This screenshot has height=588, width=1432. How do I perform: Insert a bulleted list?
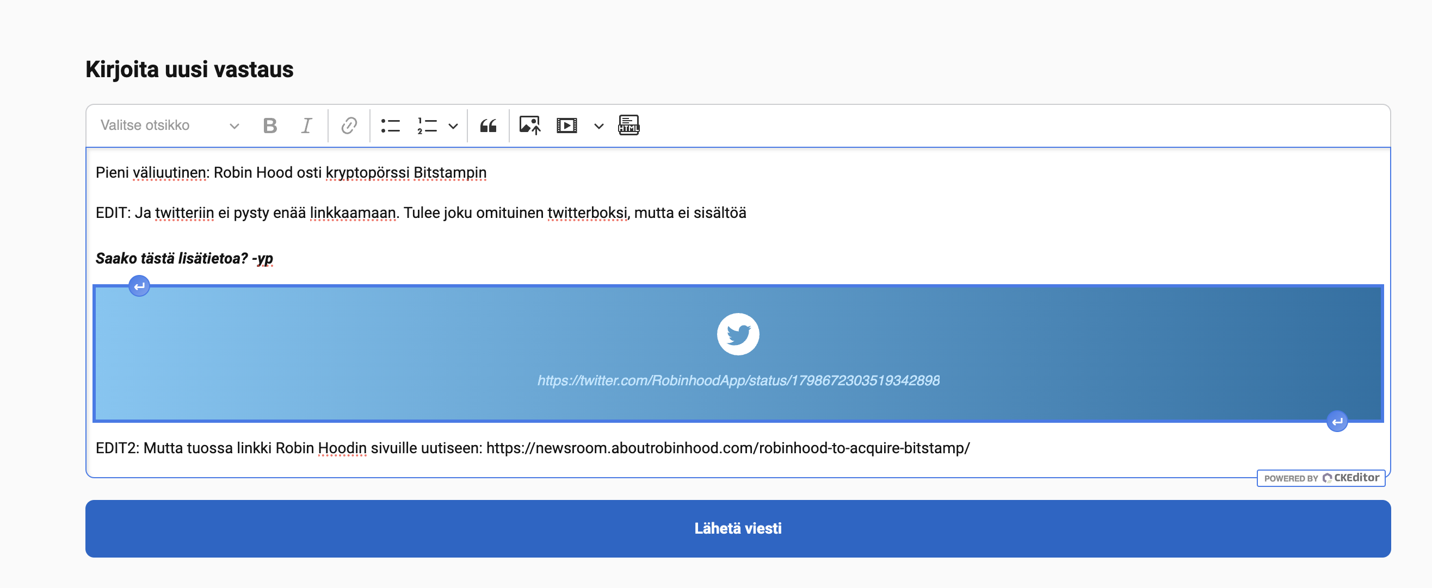coord(391,126)
